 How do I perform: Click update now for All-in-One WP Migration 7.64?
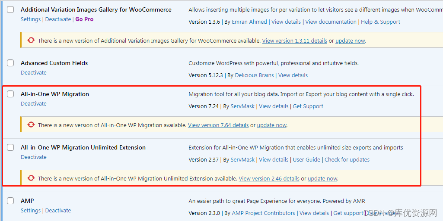271,125
